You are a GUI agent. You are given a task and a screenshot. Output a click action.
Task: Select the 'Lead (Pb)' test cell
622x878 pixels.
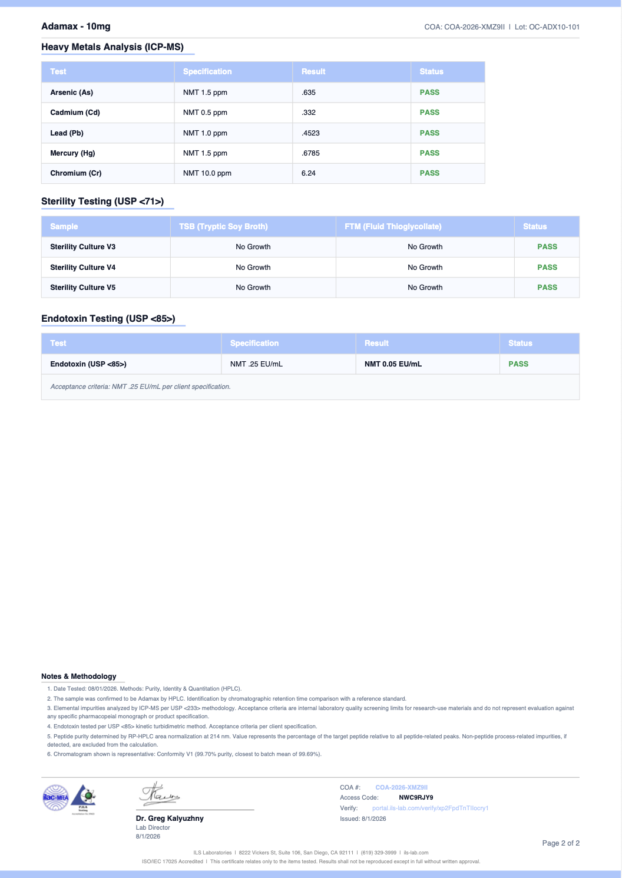pos(108,133)
